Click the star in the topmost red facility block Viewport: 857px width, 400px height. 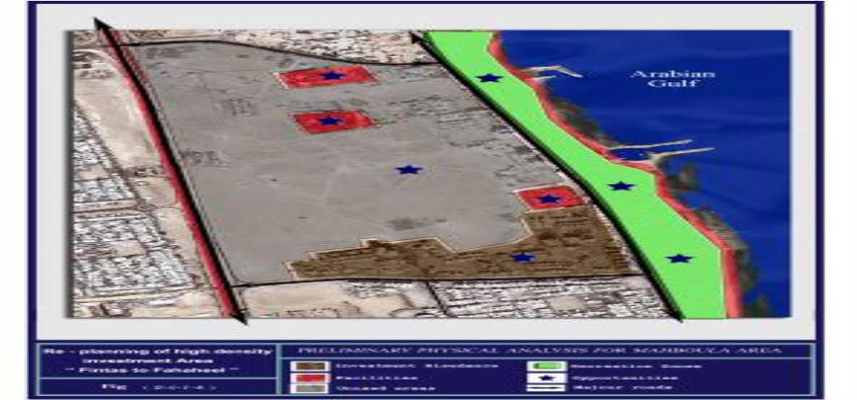click(x=332, y=75)
